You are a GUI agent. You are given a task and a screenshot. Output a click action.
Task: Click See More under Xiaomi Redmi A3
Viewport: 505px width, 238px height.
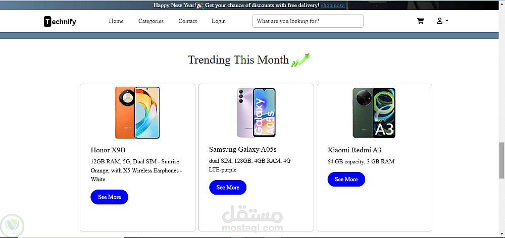[x=346, y=179]
